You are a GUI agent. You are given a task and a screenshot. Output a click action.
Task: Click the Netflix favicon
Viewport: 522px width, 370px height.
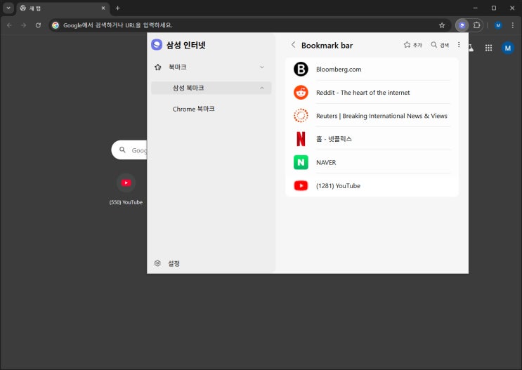click(301, 139)
